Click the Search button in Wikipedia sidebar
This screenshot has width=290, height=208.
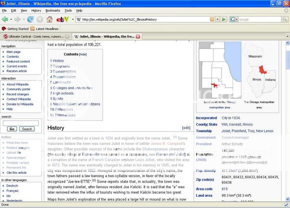pos(27,129)
